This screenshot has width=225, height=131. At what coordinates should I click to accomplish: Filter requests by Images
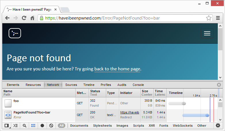pyautogui.click(x=122, y=126)
